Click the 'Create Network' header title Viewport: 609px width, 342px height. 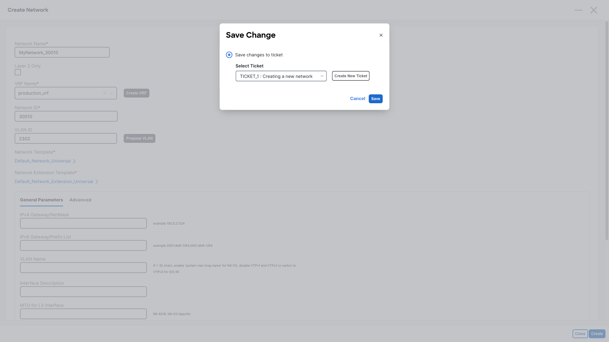coord(28,10)
